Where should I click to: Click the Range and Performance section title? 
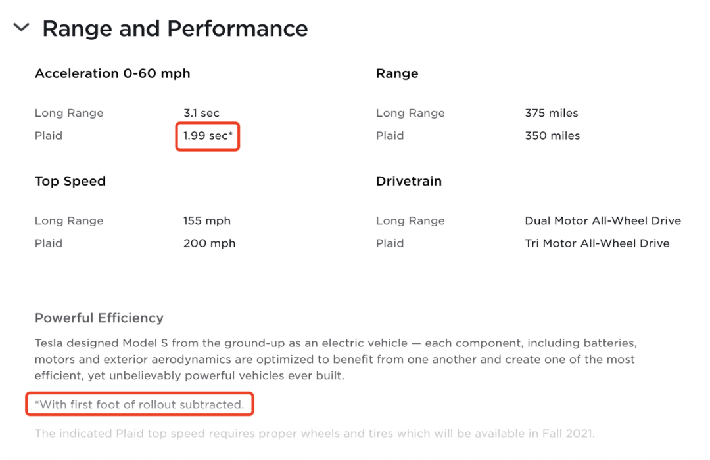click(x=175, y=29)
